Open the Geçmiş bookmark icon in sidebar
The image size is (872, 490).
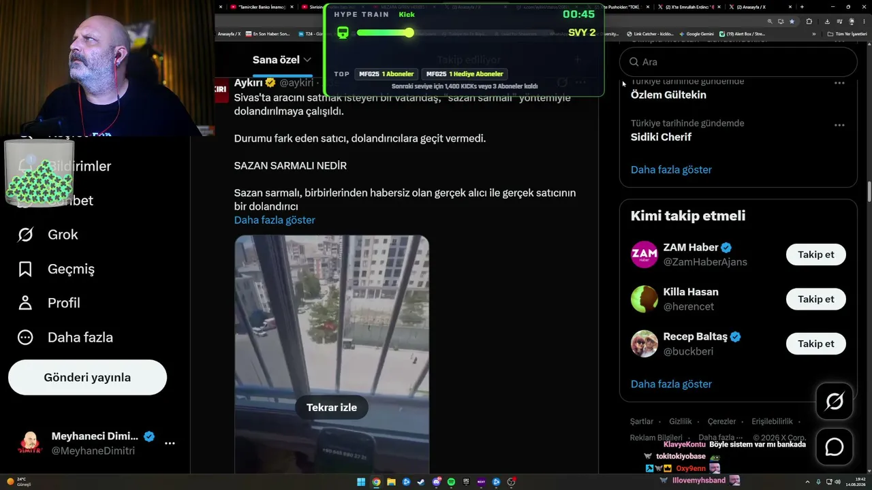point(25,269)
